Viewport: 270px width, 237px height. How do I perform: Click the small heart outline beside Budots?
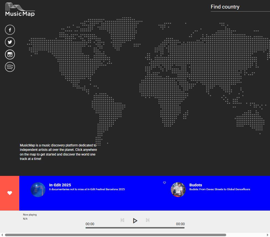[x=164, y=183]
